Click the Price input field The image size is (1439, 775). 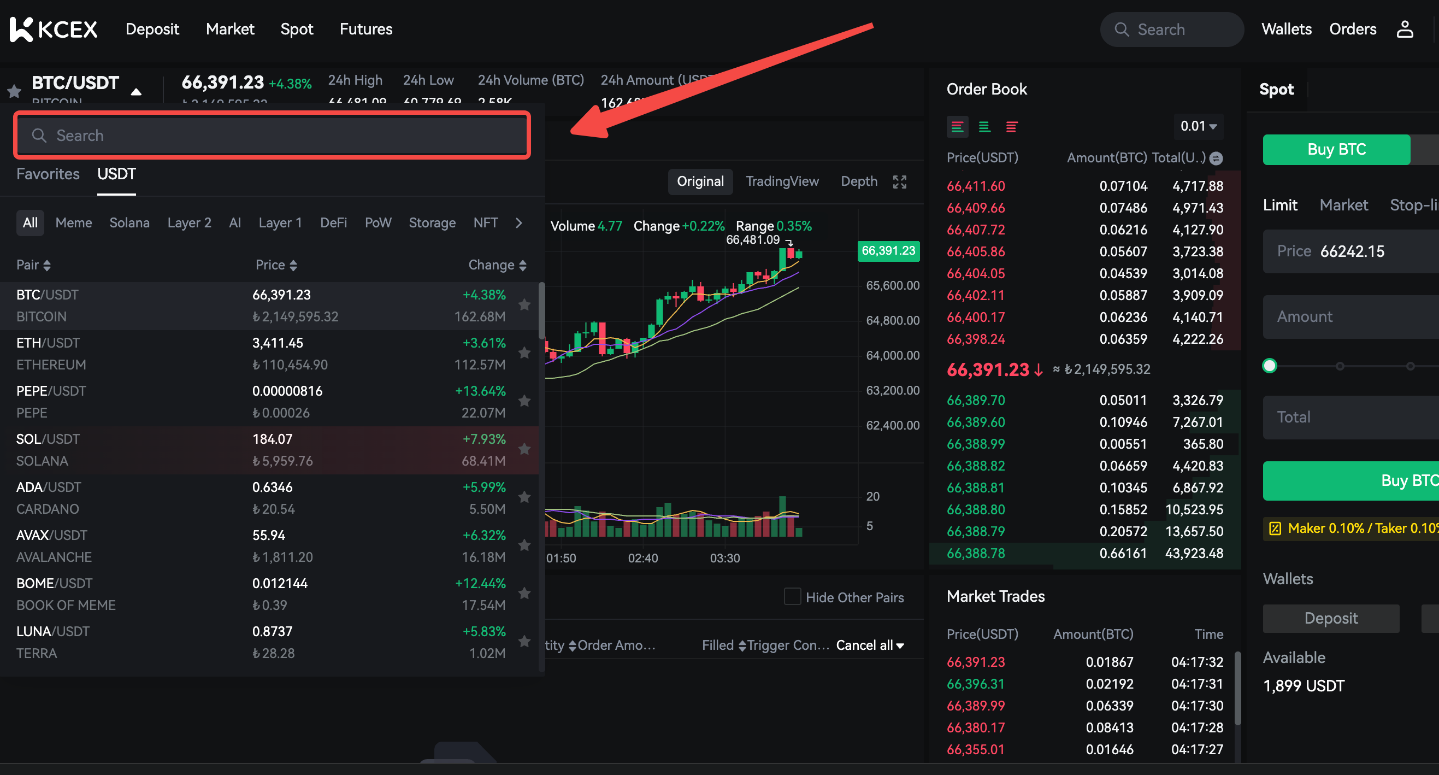click(1350, 251)
